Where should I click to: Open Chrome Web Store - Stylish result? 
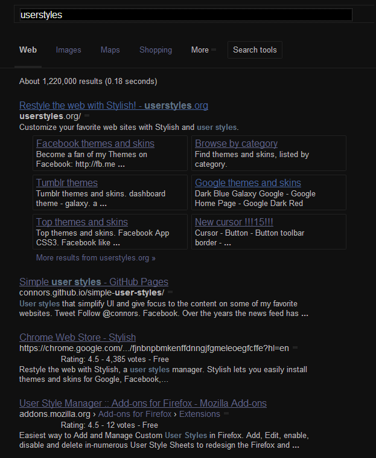[78, 337]
